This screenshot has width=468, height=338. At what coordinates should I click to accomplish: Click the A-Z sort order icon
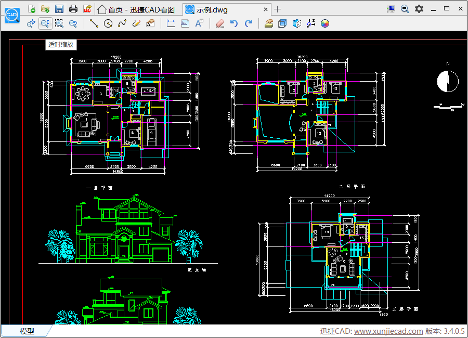tap(311, 23)
